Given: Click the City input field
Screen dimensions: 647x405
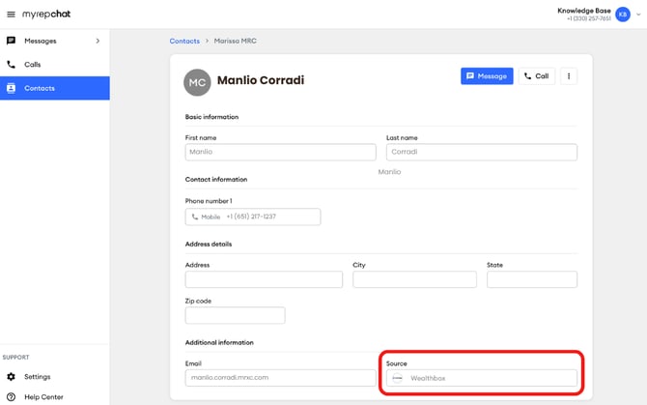Looking at the screenshot, I should click(x=414, y=279).
